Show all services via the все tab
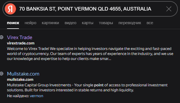180x103 pixels. click(x=150, y=23)
